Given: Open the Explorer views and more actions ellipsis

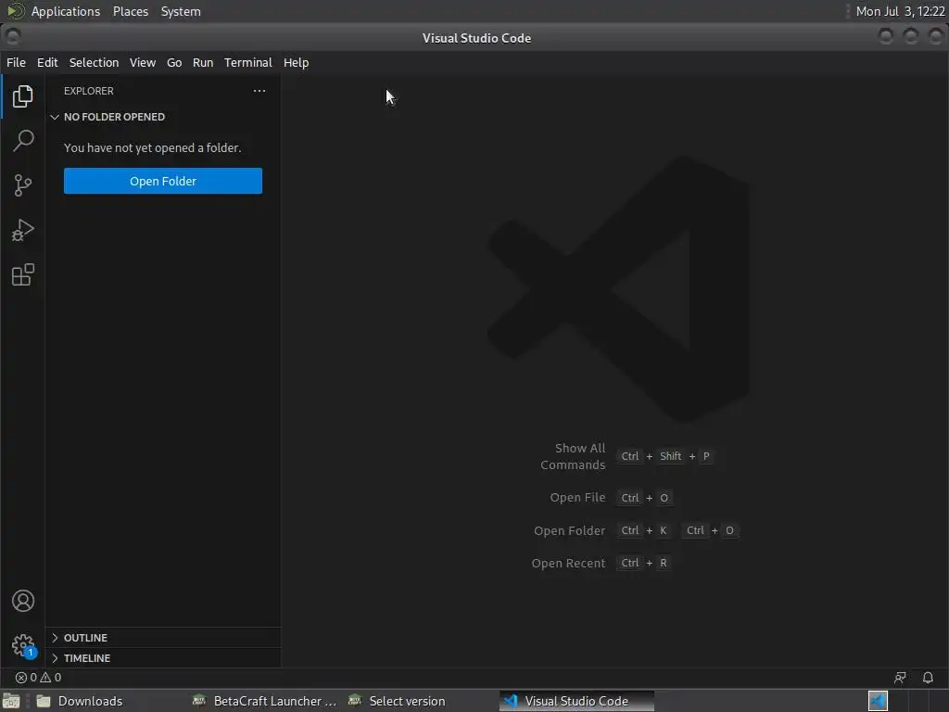Looking at the screenshot, I should (x=259, y=91).
